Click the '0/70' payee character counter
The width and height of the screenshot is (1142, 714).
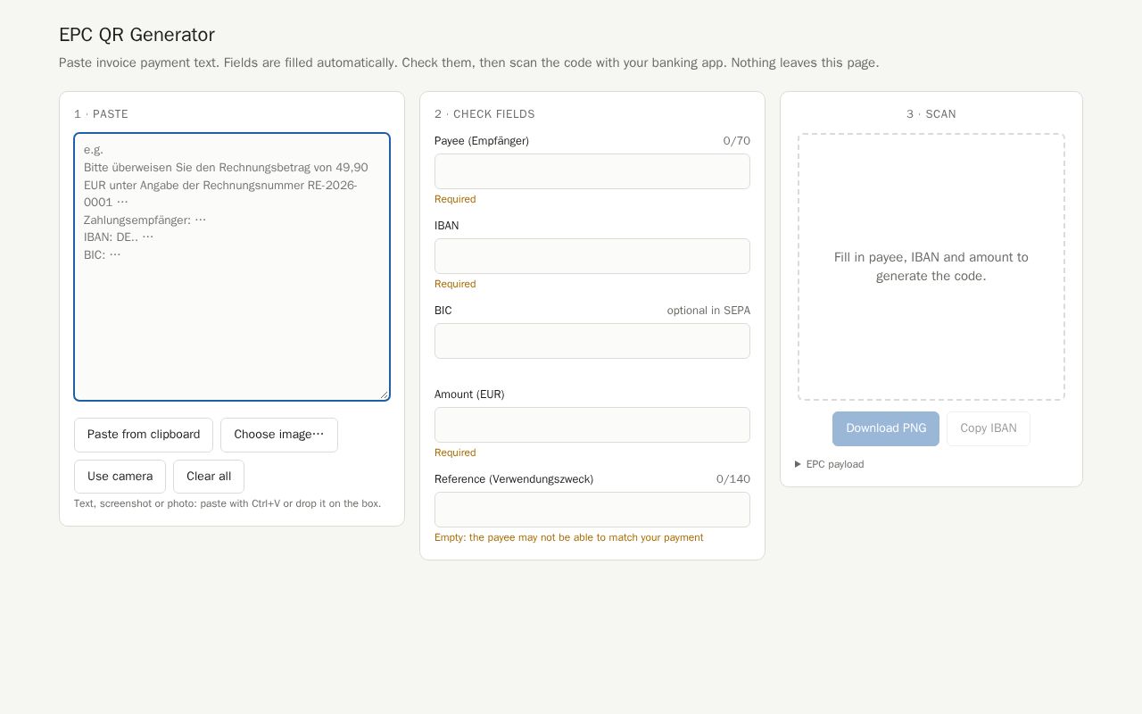coord(737,141)
